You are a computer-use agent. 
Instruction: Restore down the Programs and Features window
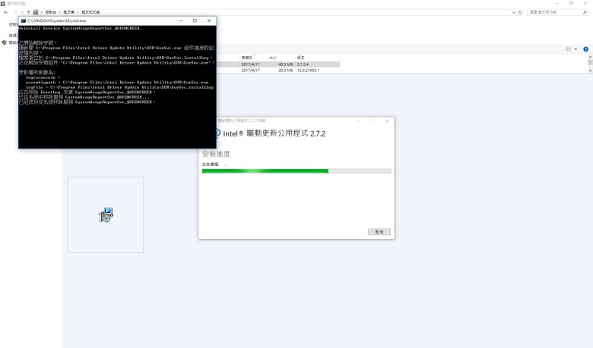(571, 3)
